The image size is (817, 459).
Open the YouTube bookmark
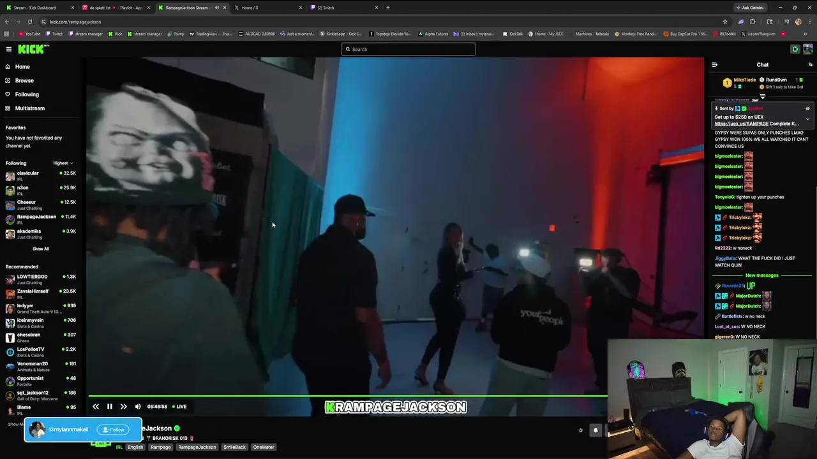point(29,34)
